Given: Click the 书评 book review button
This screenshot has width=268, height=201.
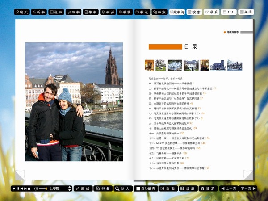Looking at the screenshot, I should click(x=108, y=12).
